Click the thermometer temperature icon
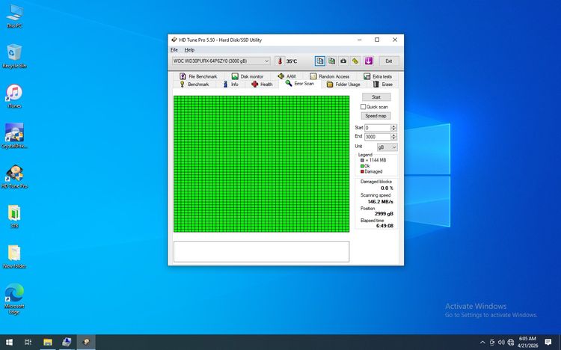The height and width of the screenshot is (350, 561). [280, 61]
